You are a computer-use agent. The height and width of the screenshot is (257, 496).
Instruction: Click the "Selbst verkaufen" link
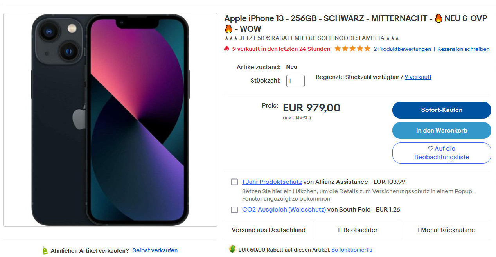[155, 250]
